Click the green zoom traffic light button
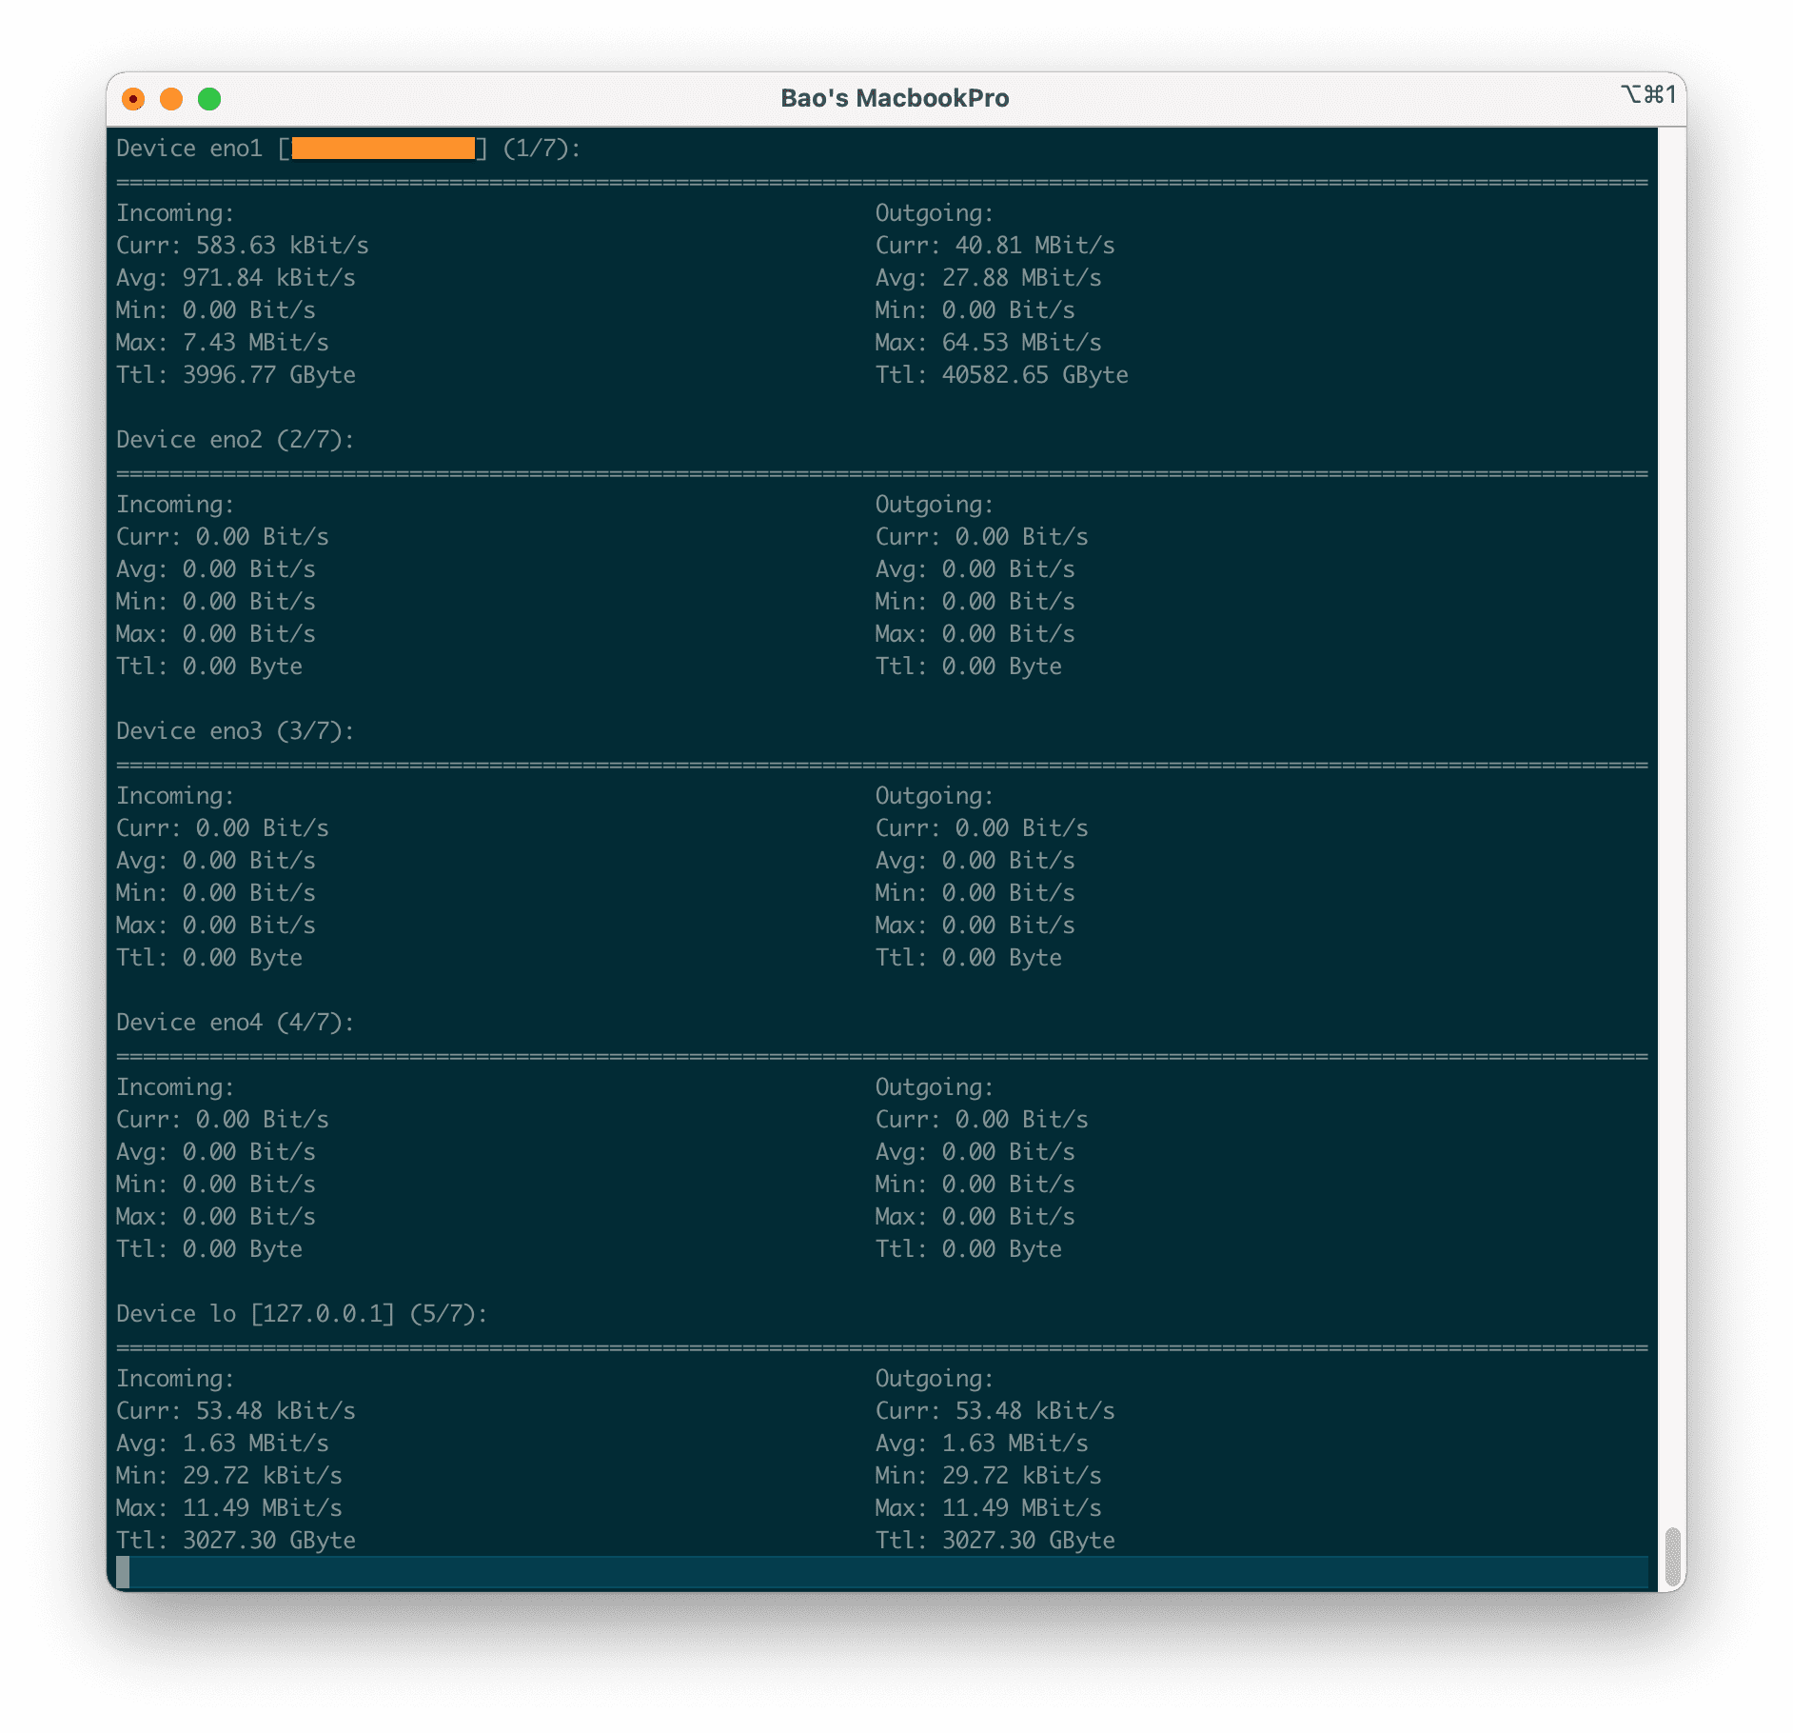1793x1733 pixels. pyautogui.click(x=209, y=98)
